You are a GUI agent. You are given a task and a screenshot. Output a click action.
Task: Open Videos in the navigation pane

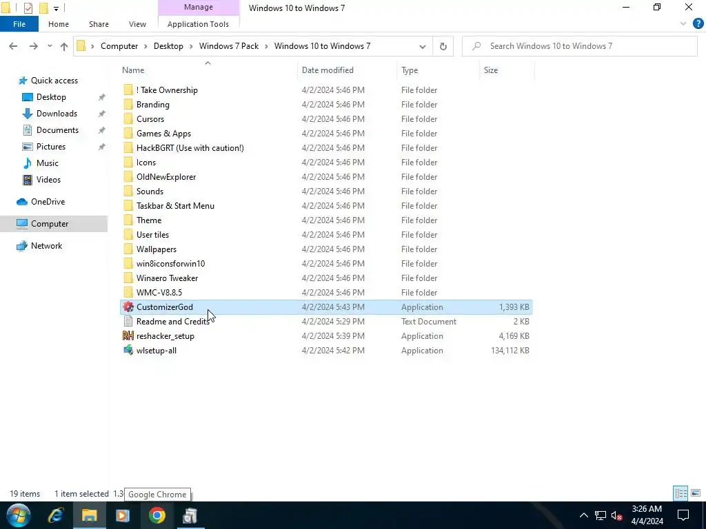[48, 180]
